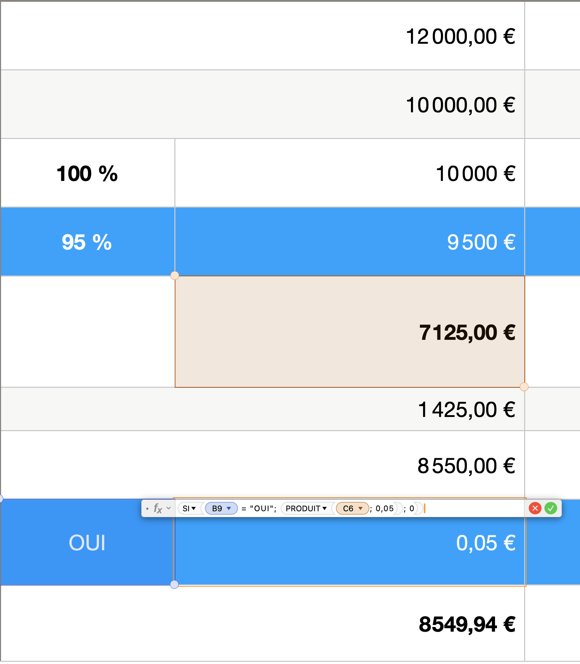Open the fx function menu
The image size is (580, 664).
pyautogui.click(x=158, y=508)
